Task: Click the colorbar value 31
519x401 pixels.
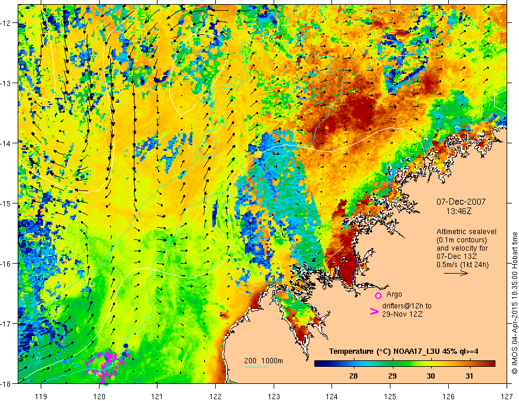Action: click(x=469, y=376)
